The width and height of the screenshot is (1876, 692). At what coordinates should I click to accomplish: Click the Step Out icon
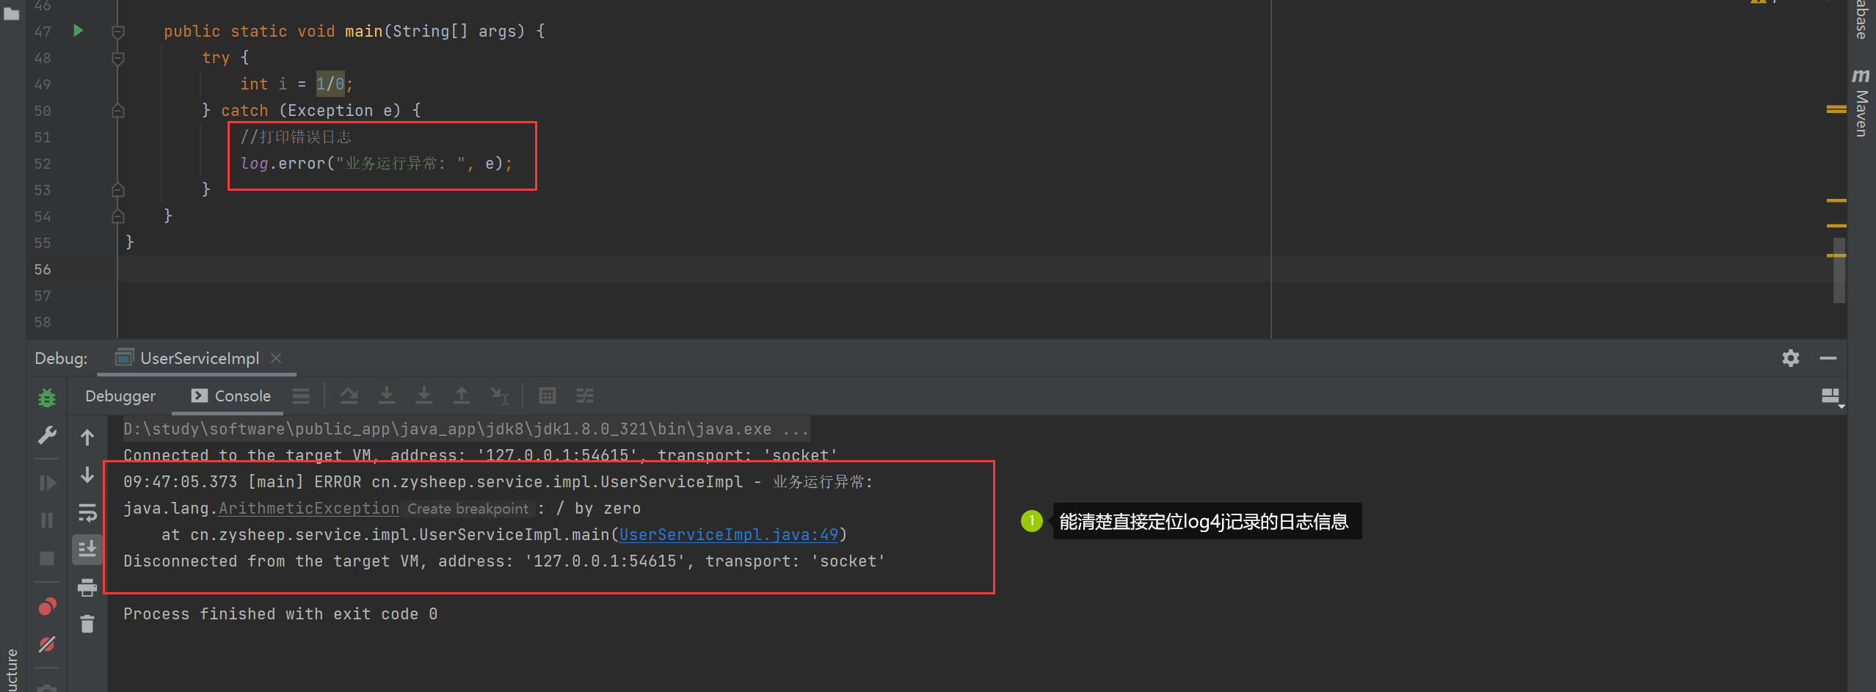coord(462,396)
